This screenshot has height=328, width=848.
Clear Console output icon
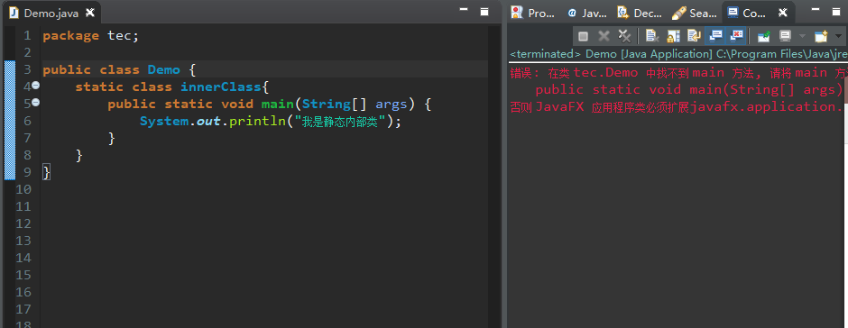click(652, 36)
